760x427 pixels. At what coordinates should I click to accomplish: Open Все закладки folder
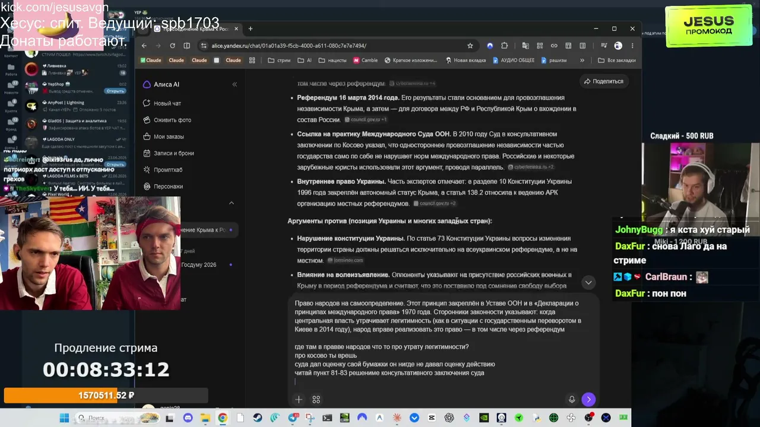pos(616,60)
